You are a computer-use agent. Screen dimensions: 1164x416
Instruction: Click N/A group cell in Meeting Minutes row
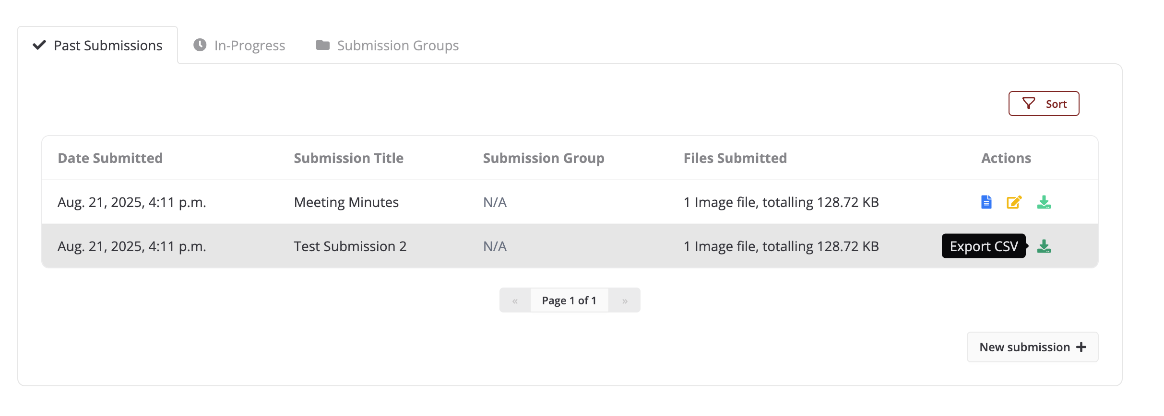pyautogui.click(x=495, y=202)
